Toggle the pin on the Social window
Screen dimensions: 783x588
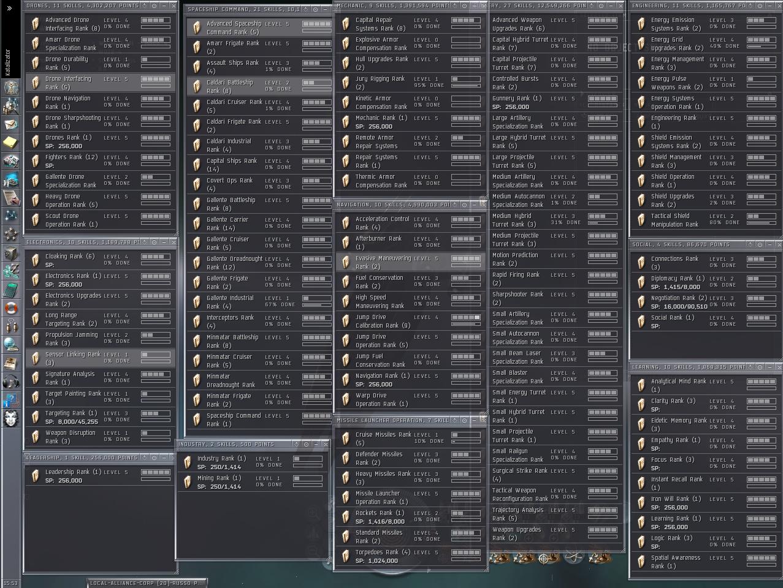point(750,244)
